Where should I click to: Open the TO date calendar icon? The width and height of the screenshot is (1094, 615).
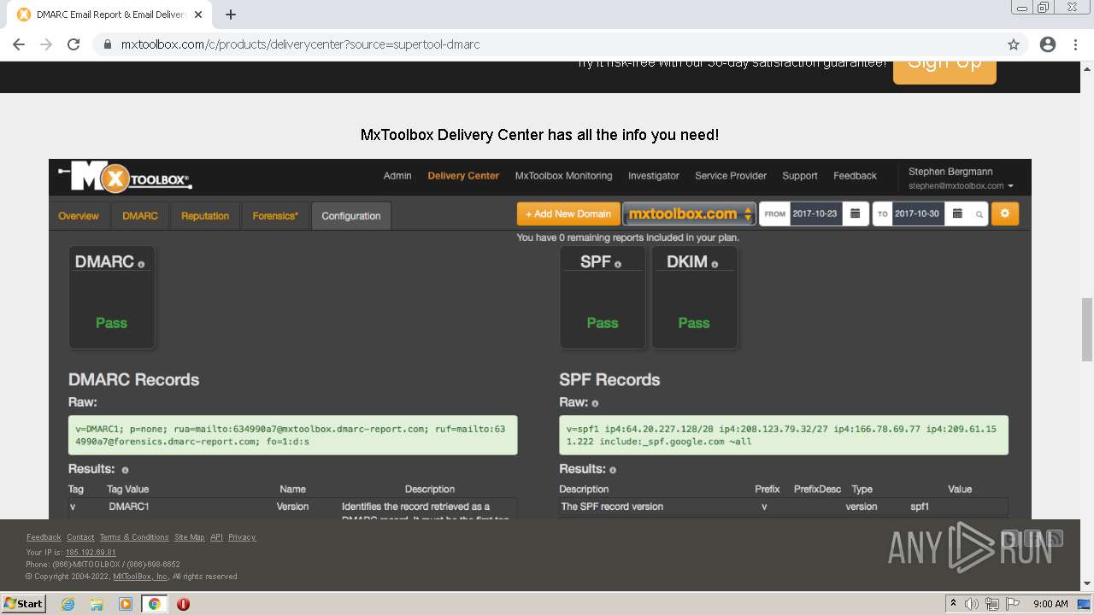(957, 214)
